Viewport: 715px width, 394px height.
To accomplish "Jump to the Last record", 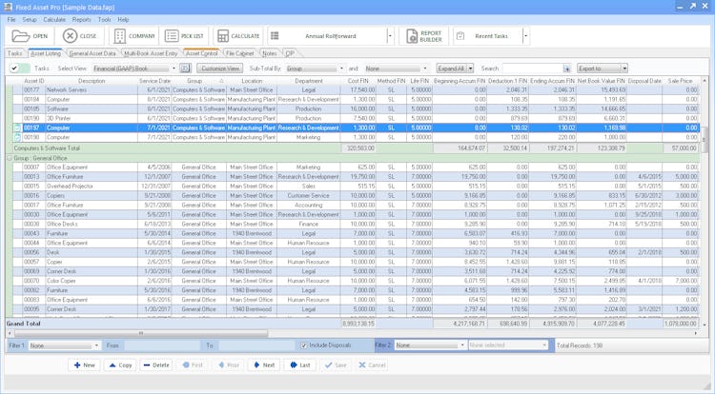I will click(299, 364).
